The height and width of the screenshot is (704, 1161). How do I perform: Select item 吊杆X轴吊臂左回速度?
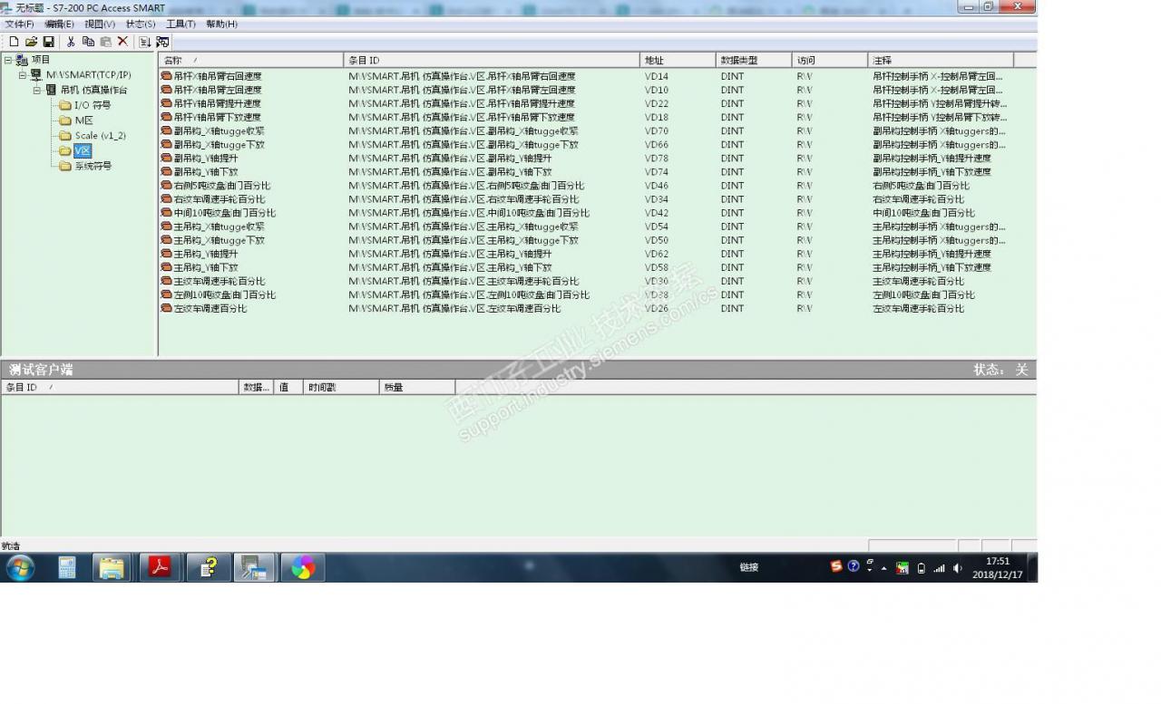[x=218, y=90]
